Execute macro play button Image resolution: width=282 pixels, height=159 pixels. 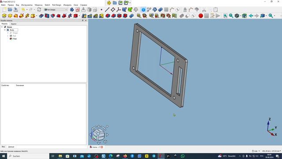tap(218, 16)
